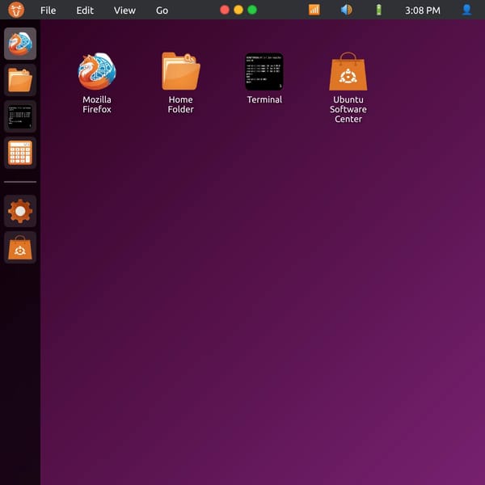The height and width of the screenshot is (485, 485).
Task: Open the Files folder in the dock
Action: point(20,80)
